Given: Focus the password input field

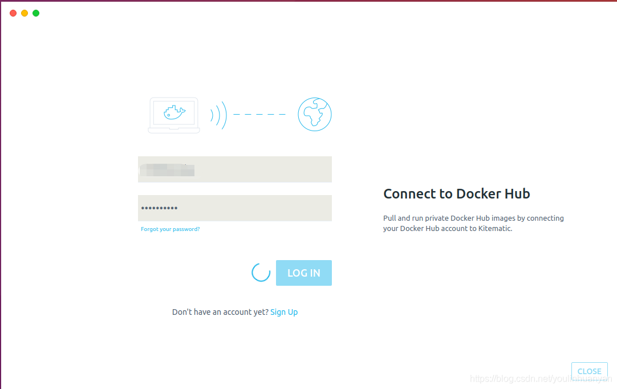Looking at the screenshot, I should [x=235, y=208].
